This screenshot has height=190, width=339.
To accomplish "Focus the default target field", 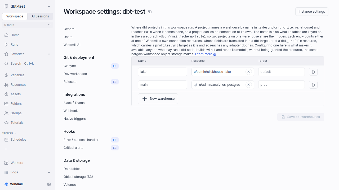I will [x=282, y=72].
